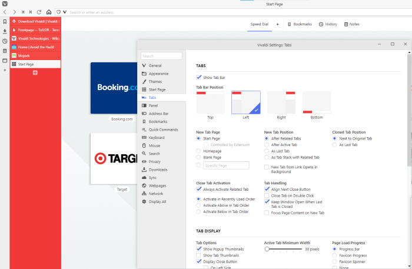
Task: Click the Reload page button
Action: coord(39,12)
